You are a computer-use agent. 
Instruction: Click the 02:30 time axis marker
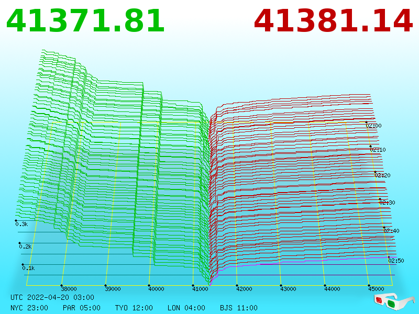pos(387,203)
